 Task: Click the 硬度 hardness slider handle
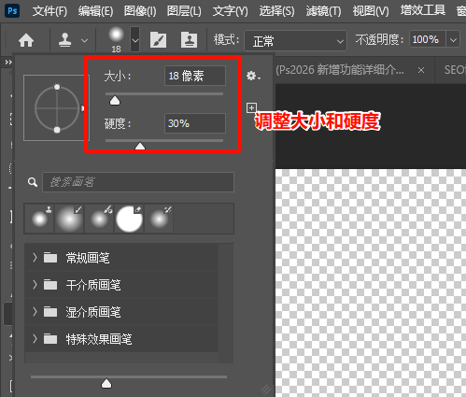[140, 146]
